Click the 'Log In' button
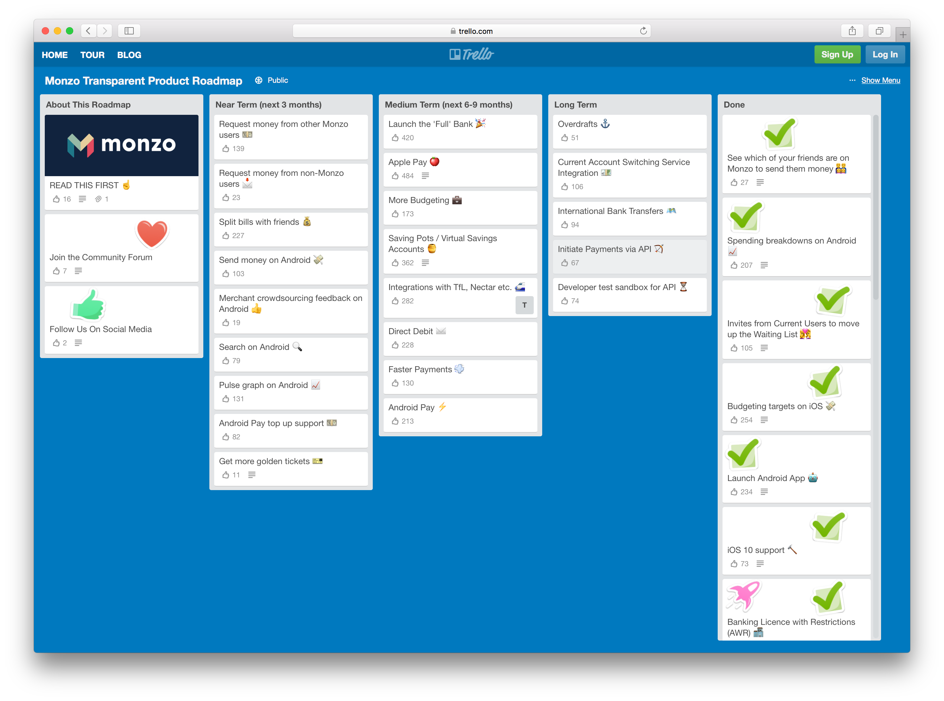Screen dimensions: 944x701 click(885, 54)
